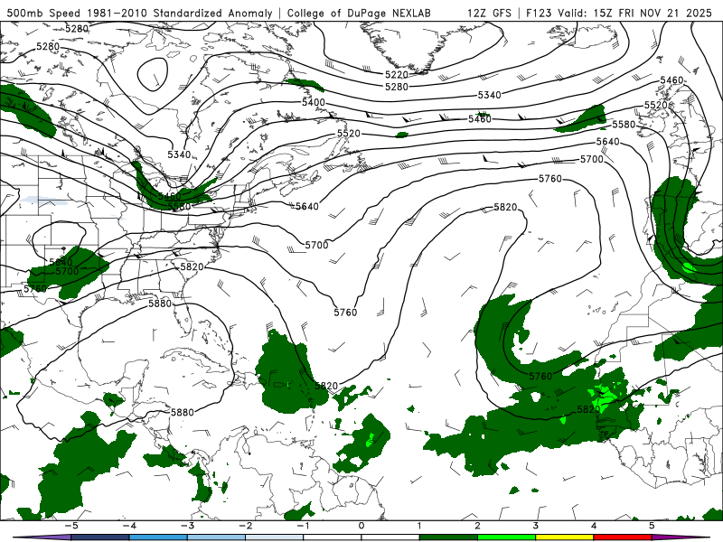
Task: Click the 'F123 Valid: 15Z FRI NOV 21 2025' text
Action: click(x=620, y=13)
